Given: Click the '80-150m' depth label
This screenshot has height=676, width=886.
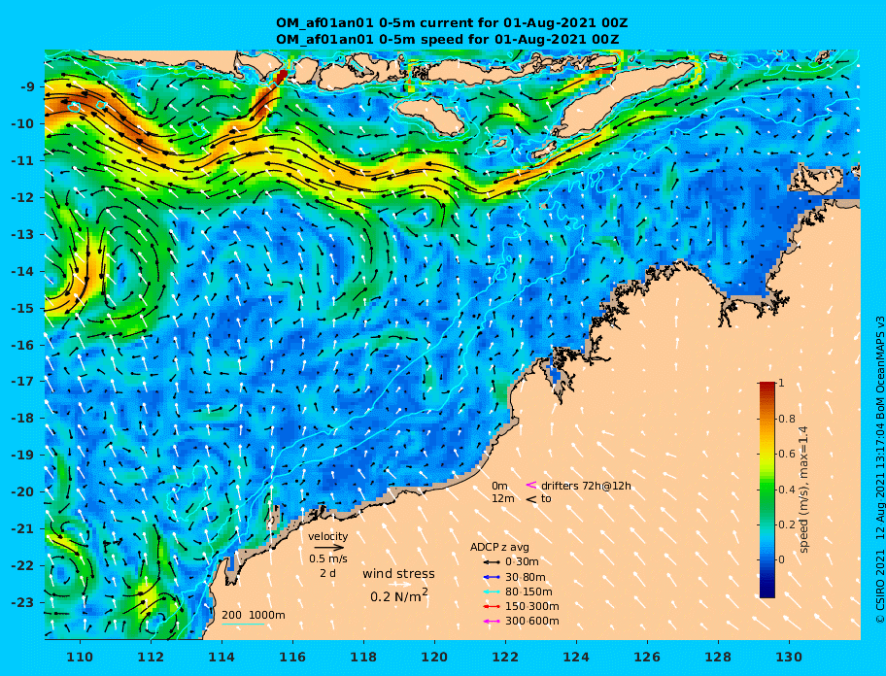Looking at the screenshot, I should click(x=528, y=591).
